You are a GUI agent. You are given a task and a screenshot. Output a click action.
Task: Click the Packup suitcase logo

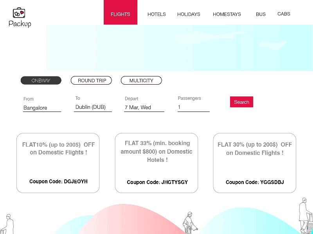point(19,14)
